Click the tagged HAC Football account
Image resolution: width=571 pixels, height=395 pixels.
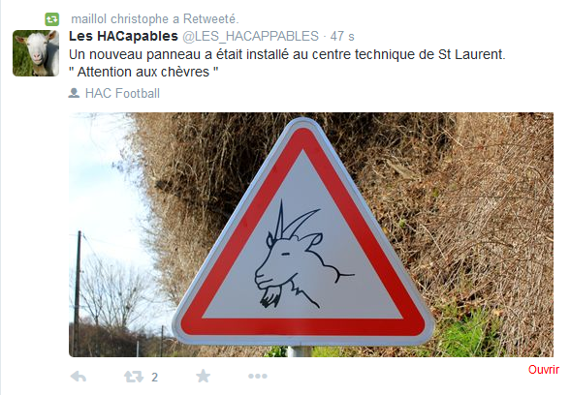122,93
